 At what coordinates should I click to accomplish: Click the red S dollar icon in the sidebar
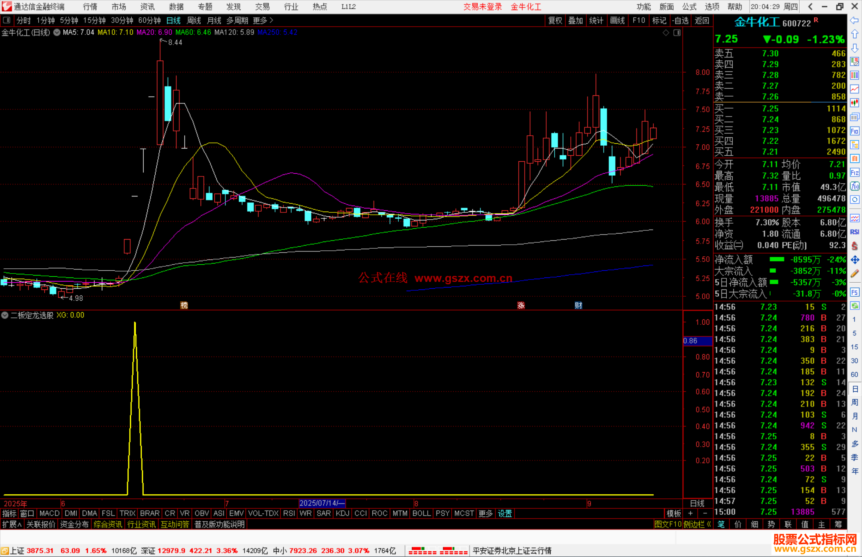point(854,246)
